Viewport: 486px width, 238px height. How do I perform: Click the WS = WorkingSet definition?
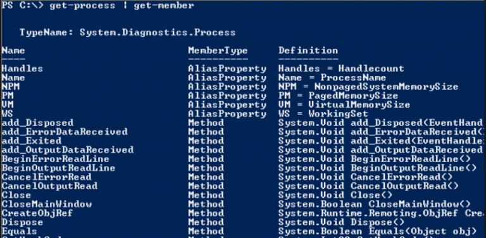pyautogui.click(x=323, y=114)
